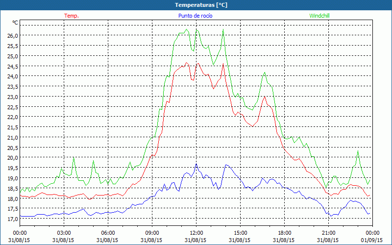This screenshot has width=392, height=245.
Task: Click the 18,5 y-axis value
Action: pos(13,189)
